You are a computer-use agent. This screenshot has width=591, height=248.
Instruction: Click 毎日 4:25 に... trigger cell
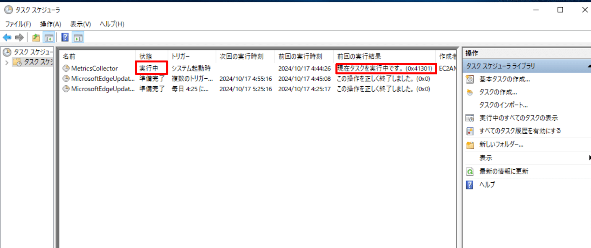click(190, 89)
